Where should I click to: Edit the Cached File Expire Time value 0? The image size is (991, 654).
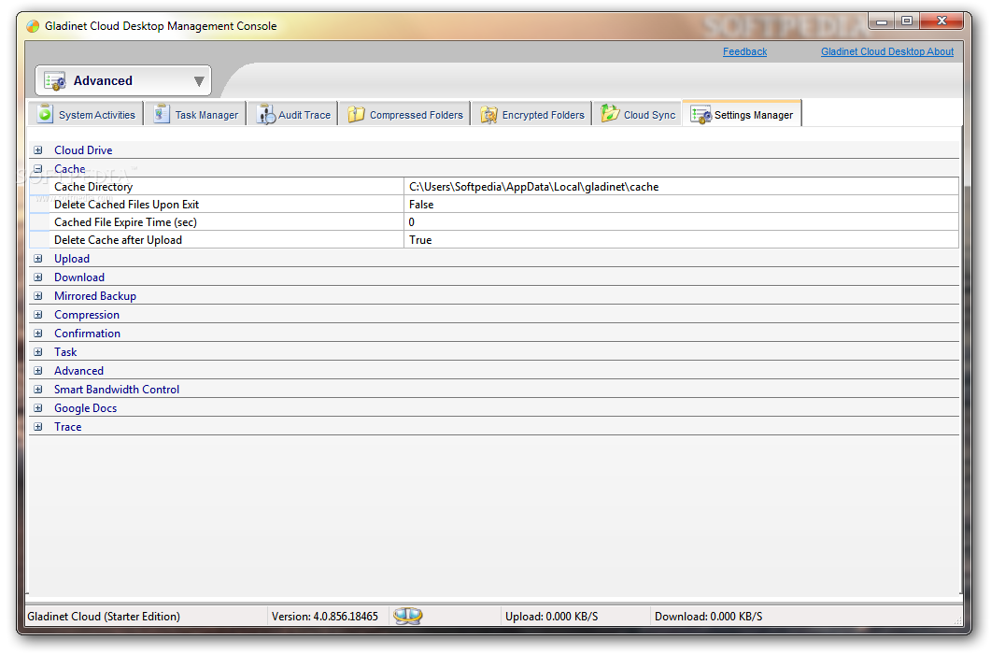click(681, 222)
